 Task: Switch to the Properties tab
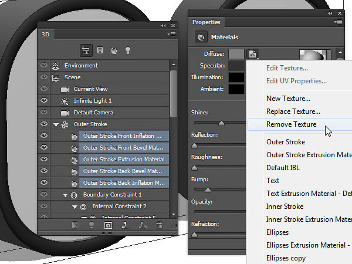pos(207,22)
